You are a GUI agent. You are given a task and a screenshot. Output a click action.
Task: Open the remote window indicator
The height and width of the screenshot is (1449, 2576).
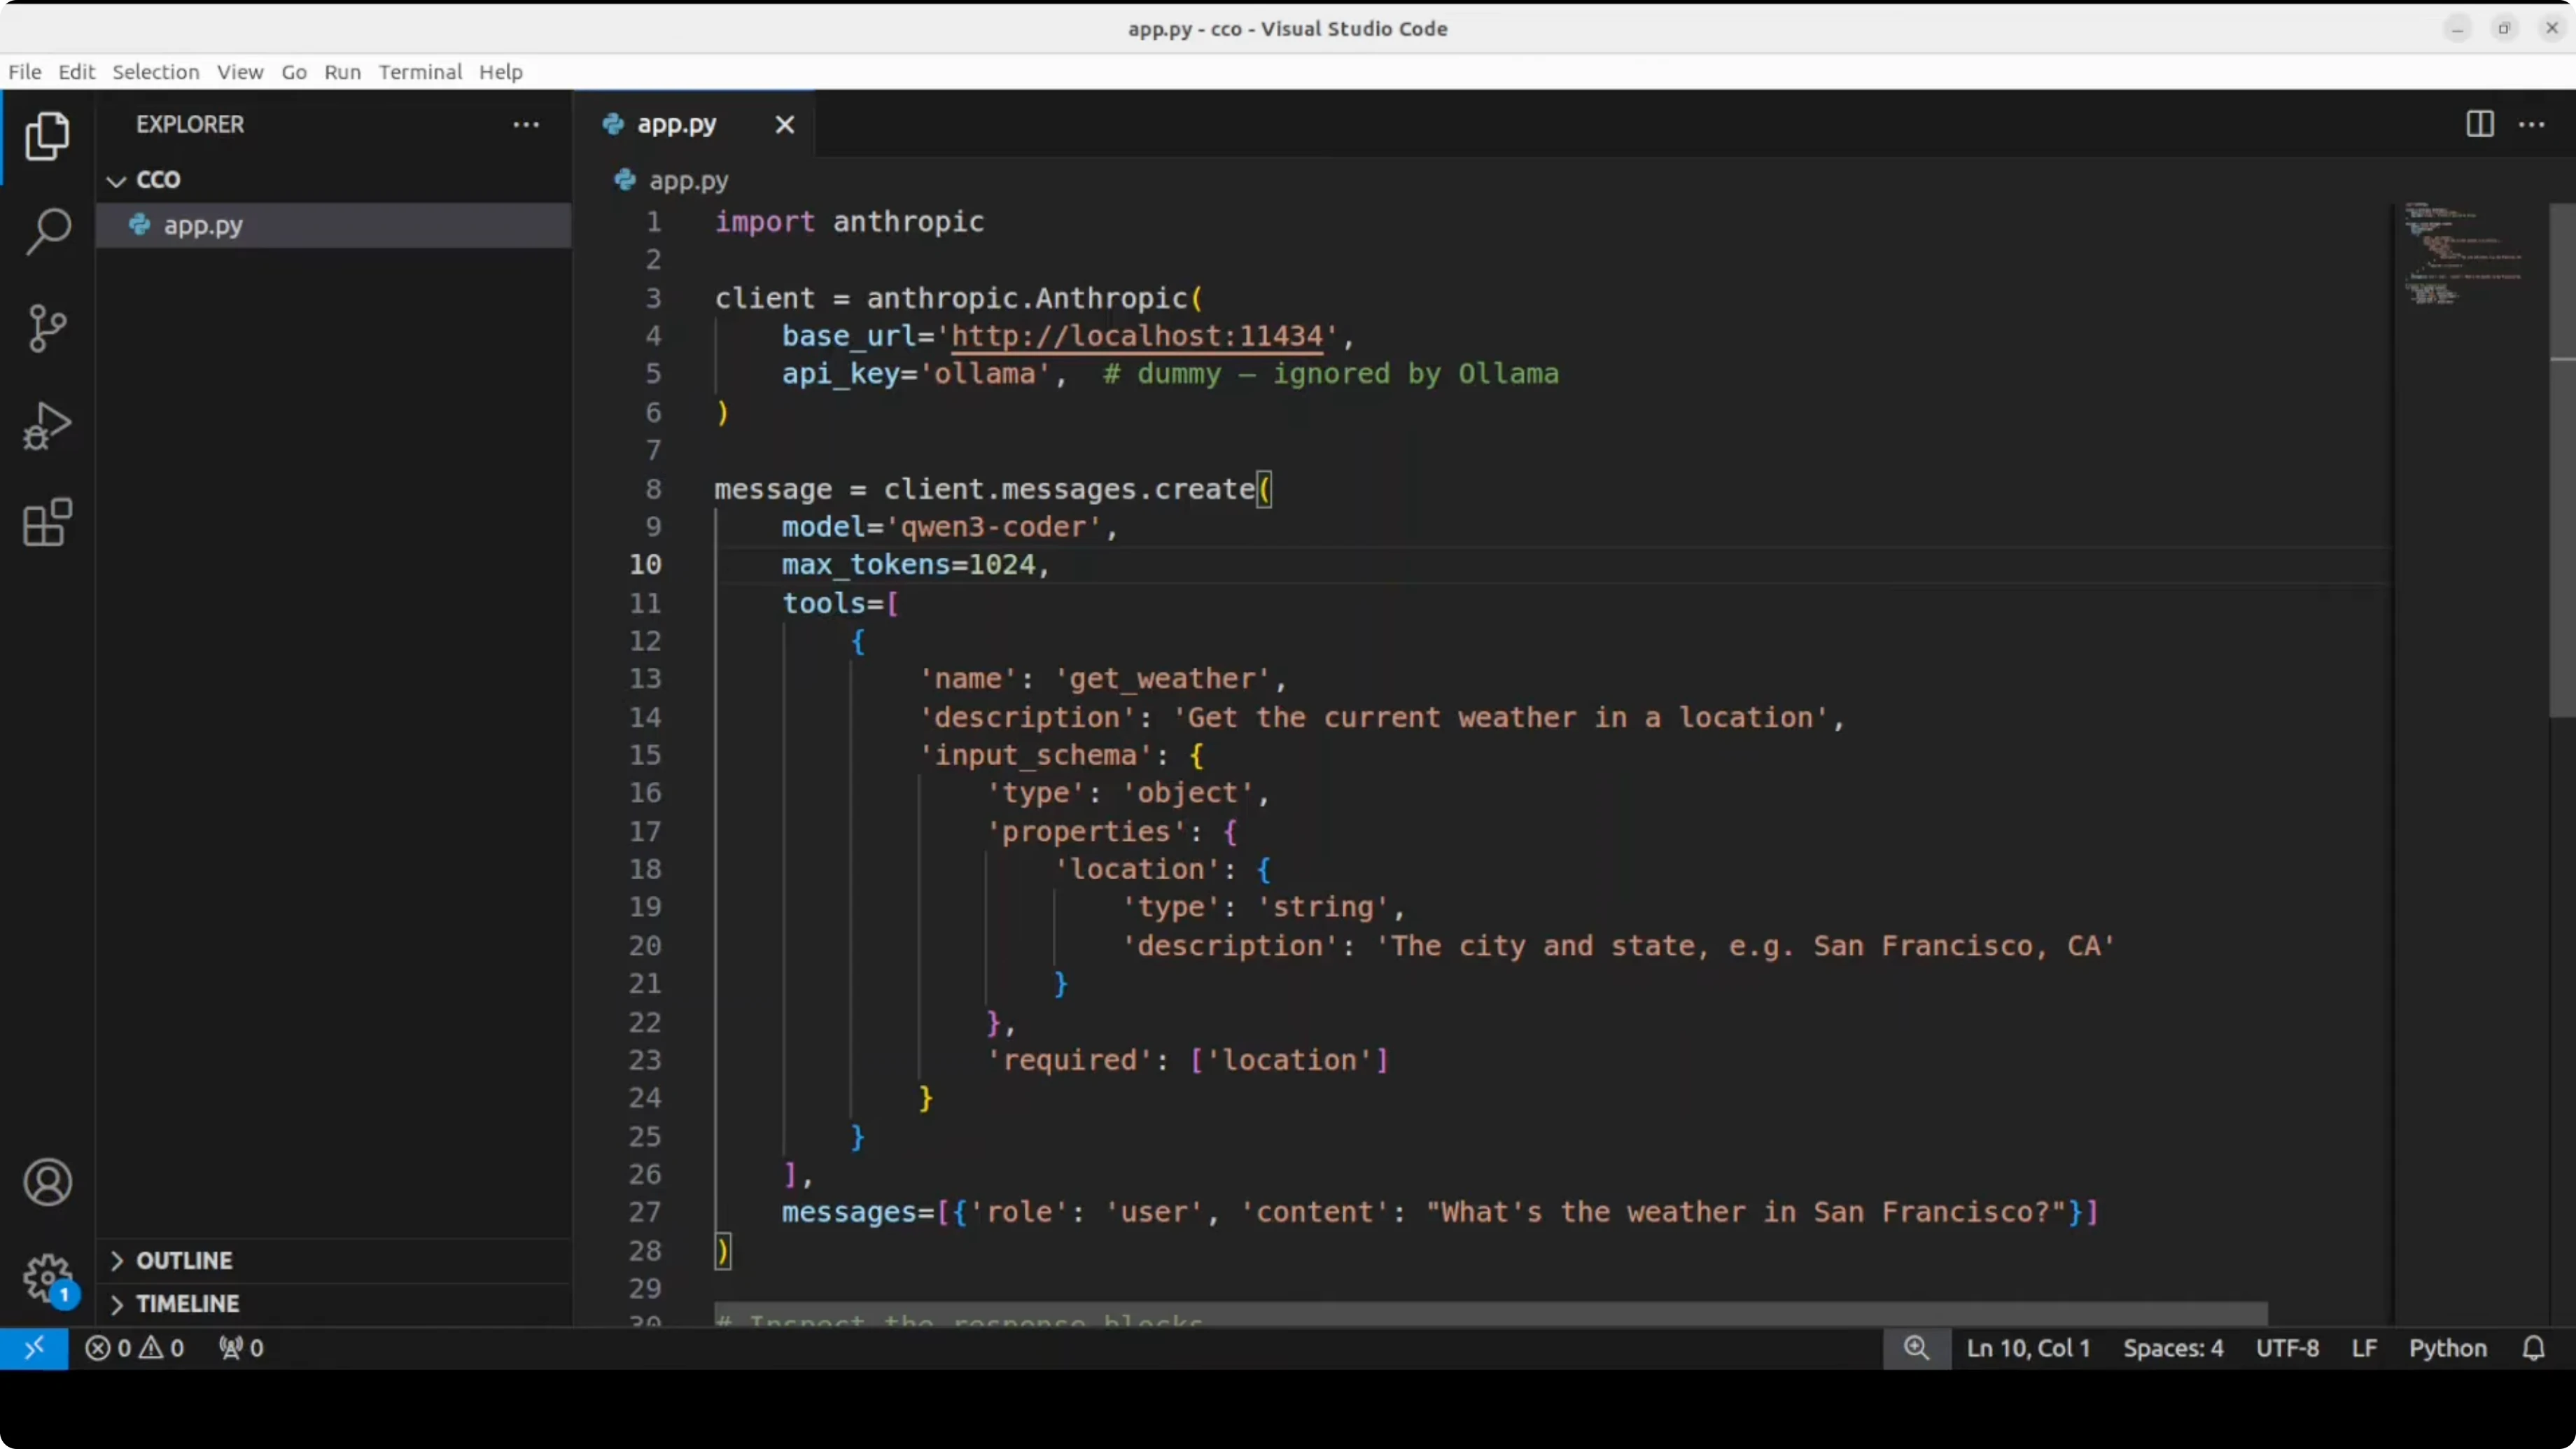coord(34,1348)
